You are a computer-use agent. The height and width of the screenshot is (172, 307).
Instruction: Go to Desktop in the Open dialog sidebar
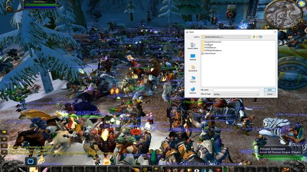click(193, 57)
